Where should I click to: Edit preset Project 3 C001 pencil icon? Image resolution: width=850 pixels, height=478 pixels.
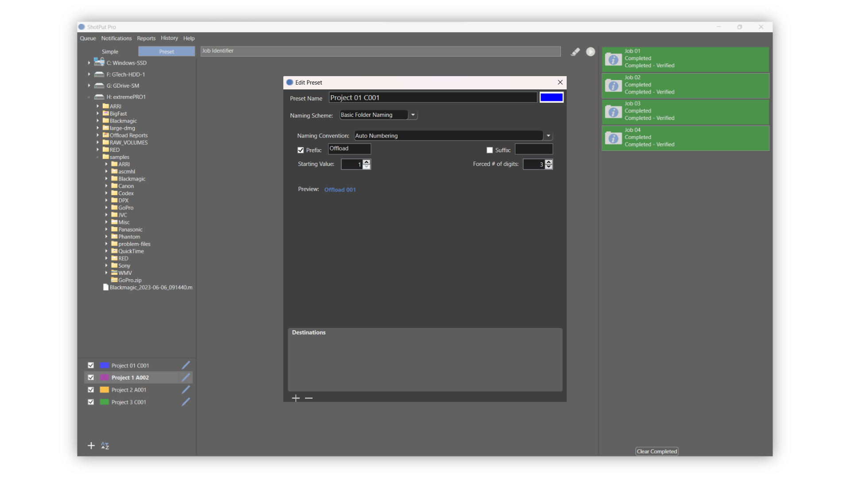coord(186,402)
